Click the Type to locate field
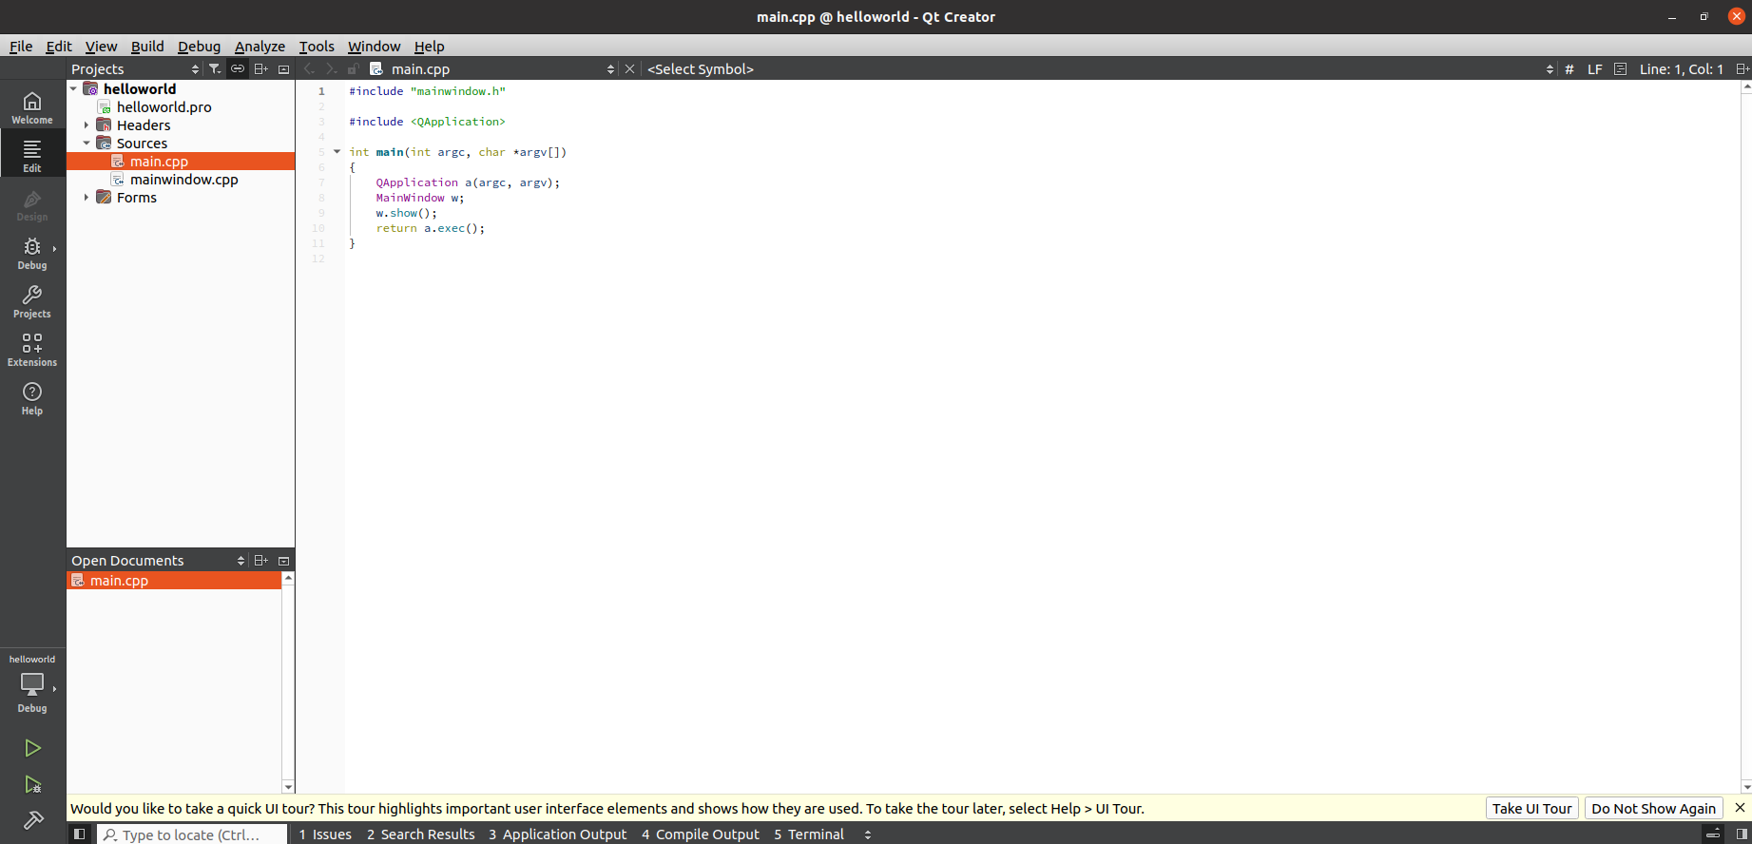The image size is (1752, 844). tap(191, 834)
